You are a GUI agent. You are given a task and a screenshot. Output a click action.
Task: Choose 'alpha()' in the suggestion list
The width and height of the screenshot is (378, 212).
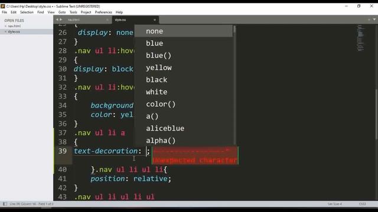click(184, 141)
